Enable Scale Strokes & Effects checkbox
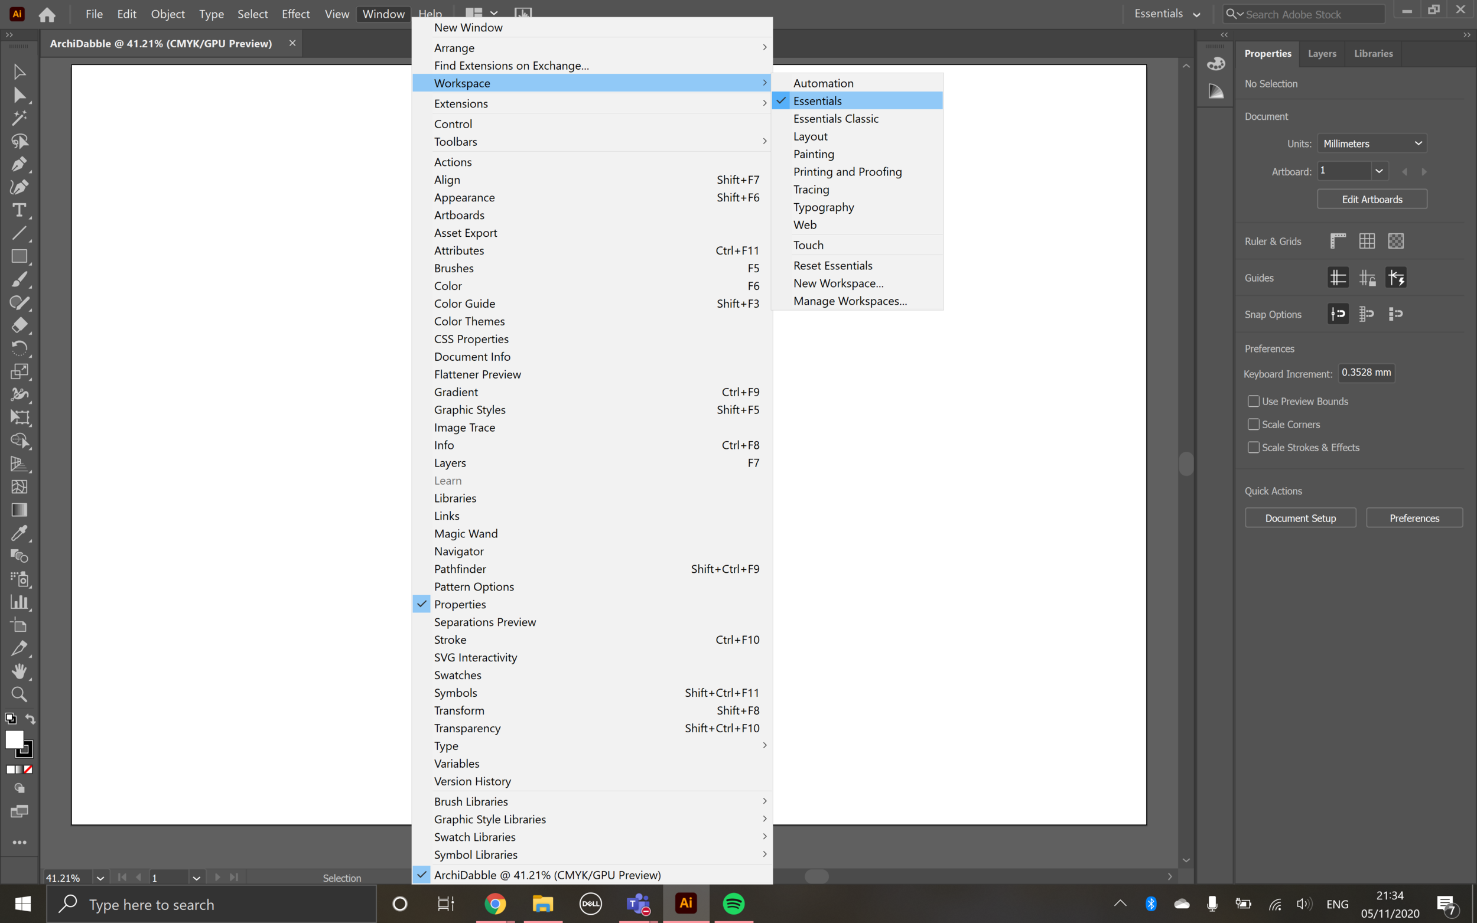1477x923 pixels. pos(1253,448)
